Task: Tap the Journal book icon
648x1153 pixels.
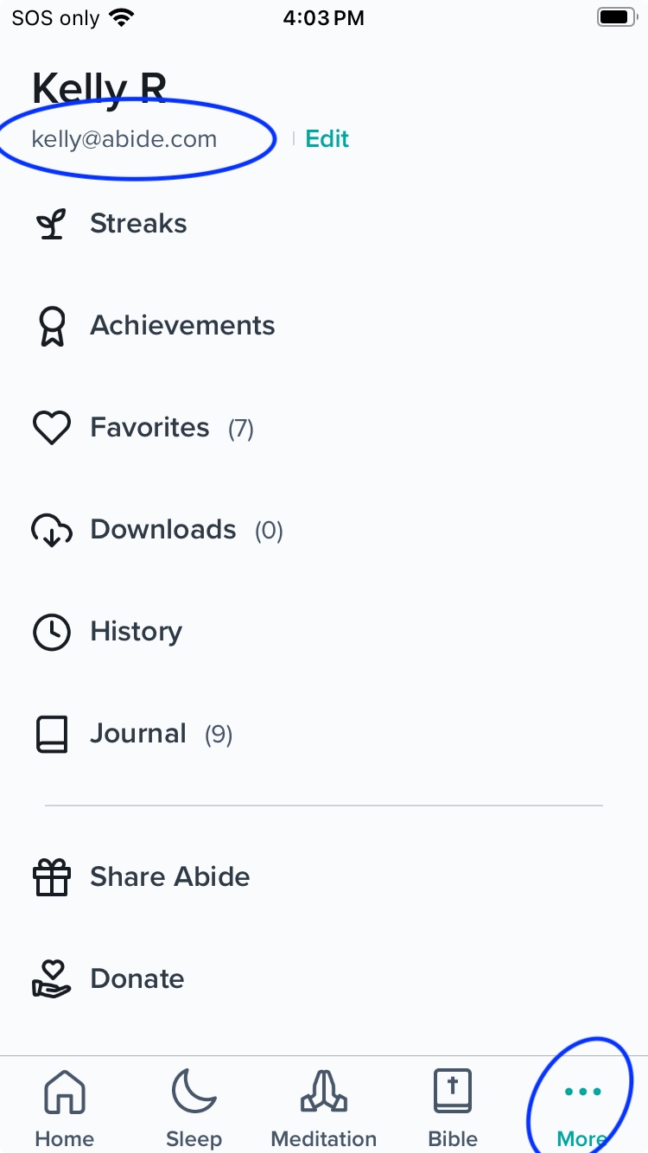Action: pos(51,735)
